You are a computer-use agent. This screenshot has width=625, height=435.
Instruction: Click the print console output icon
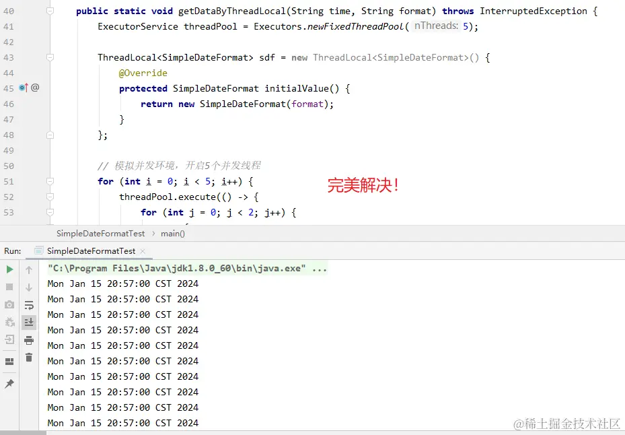pyautogui.click(x=28, y=339)
